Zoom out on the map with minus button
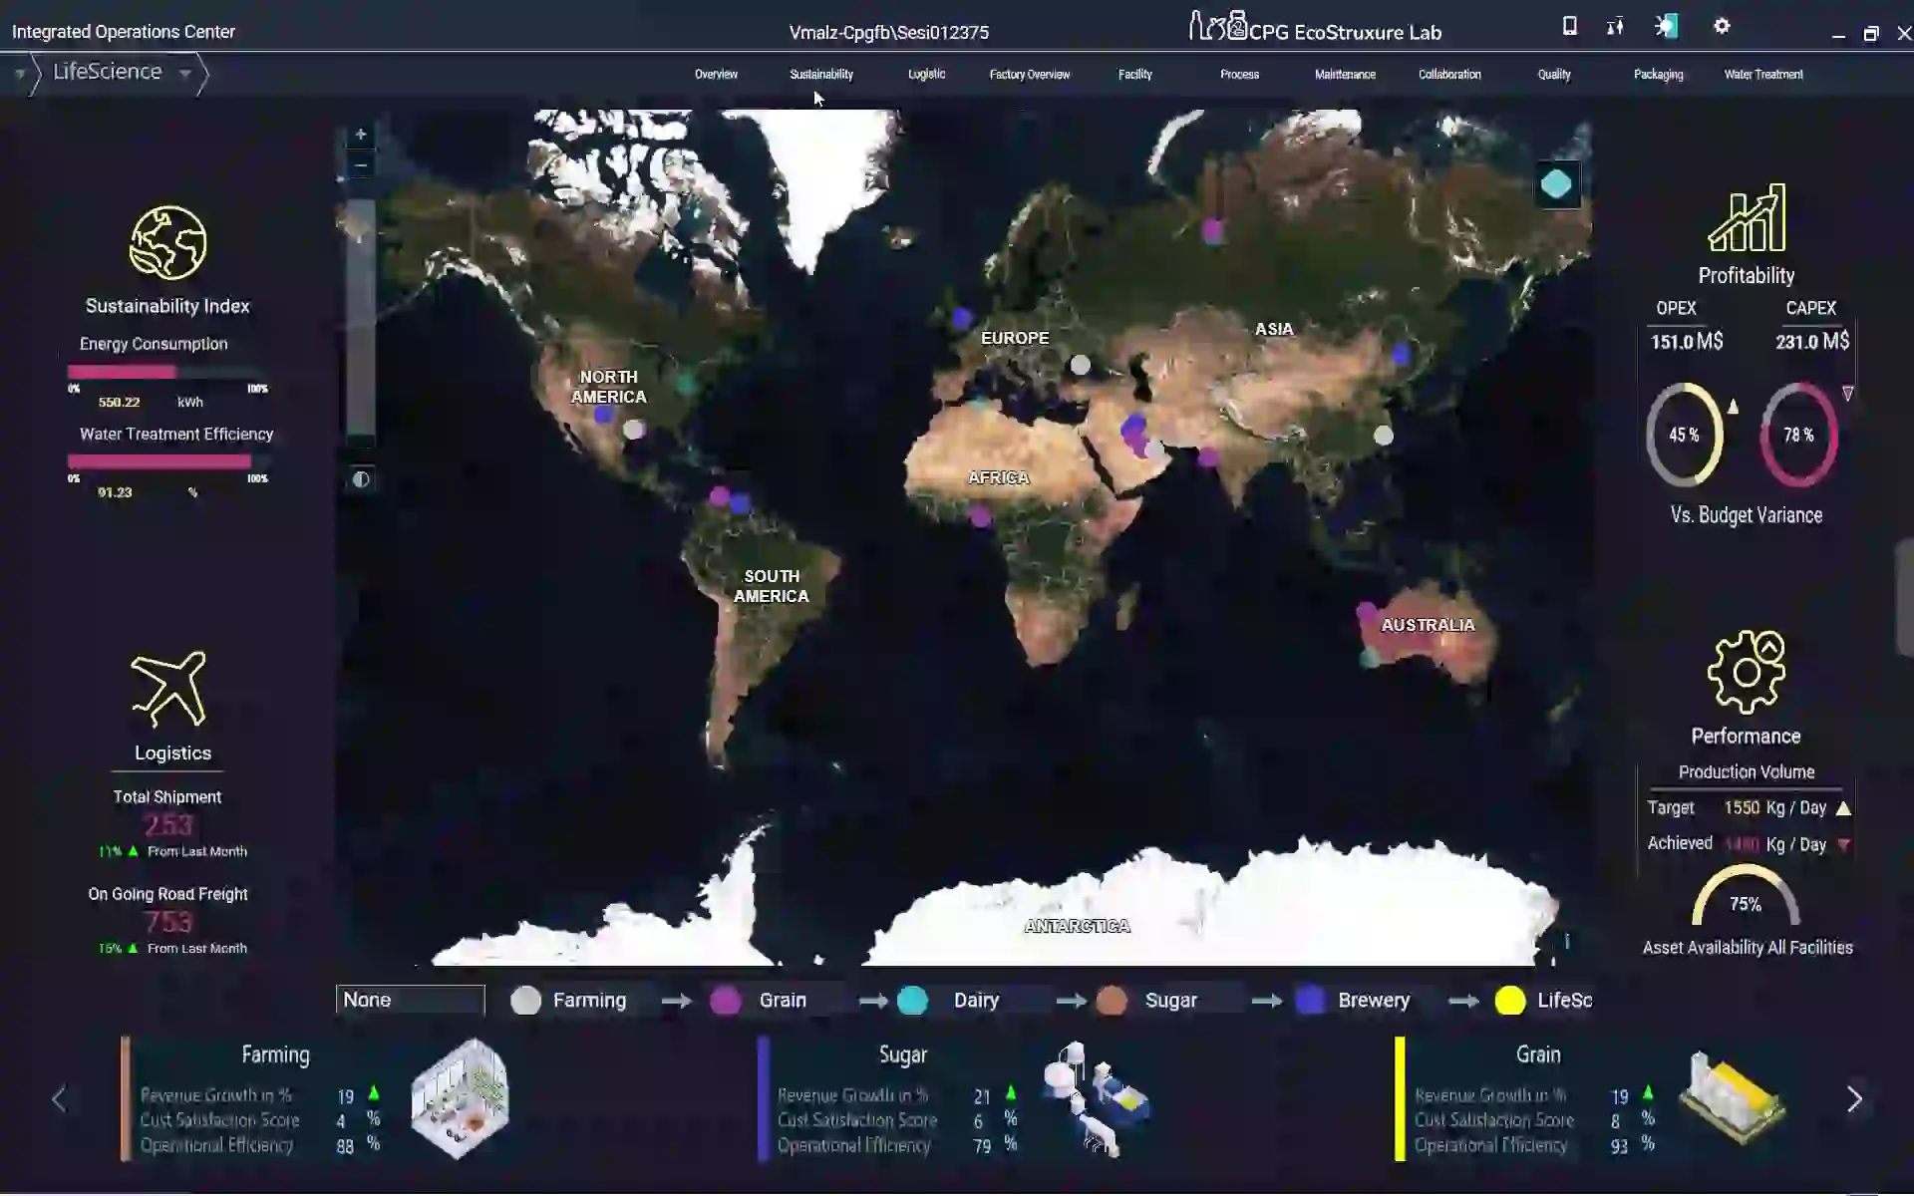 coord(361,165)
